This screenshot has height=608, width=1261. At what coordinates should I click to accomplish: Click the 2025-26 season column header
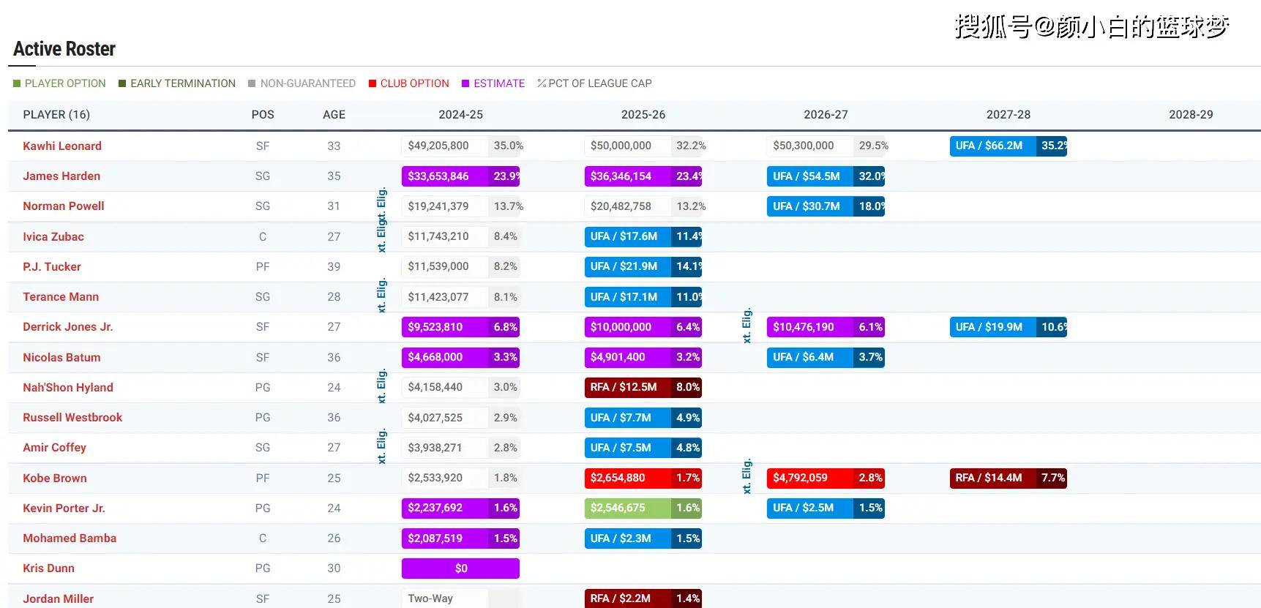coord(643,114)
